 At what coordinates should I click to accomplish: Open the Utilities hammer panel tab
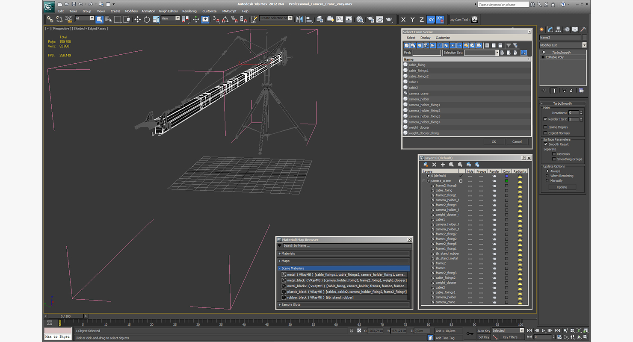coord(583,29)
